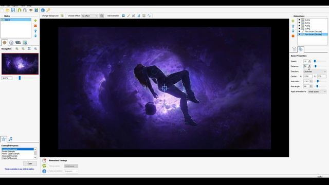This screenshot has width=329, height=185.
Task: Click the Center X coordinate field
Action: [x=307, y=77]
